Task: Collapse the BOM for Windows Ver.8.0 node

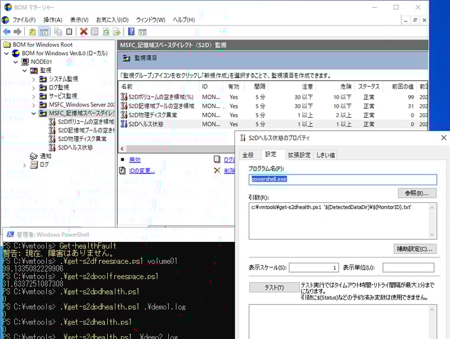Action: 7,53
